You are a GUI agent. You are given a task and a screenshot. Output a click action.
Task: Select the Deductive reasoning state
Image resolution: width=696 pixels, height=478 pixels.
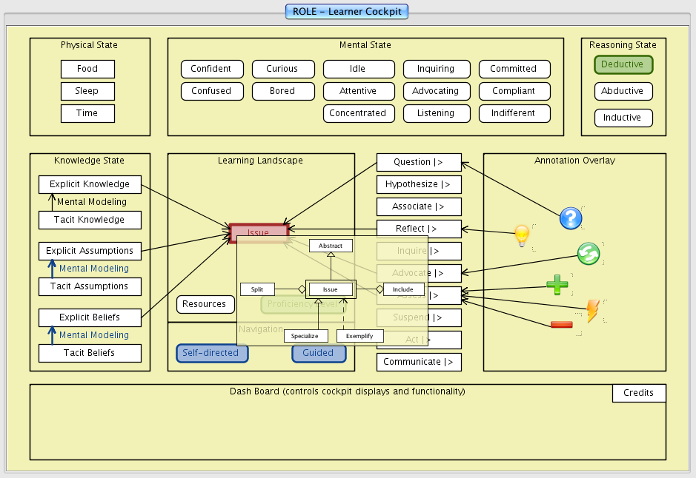pyautogui.click(x=623, y=64)
